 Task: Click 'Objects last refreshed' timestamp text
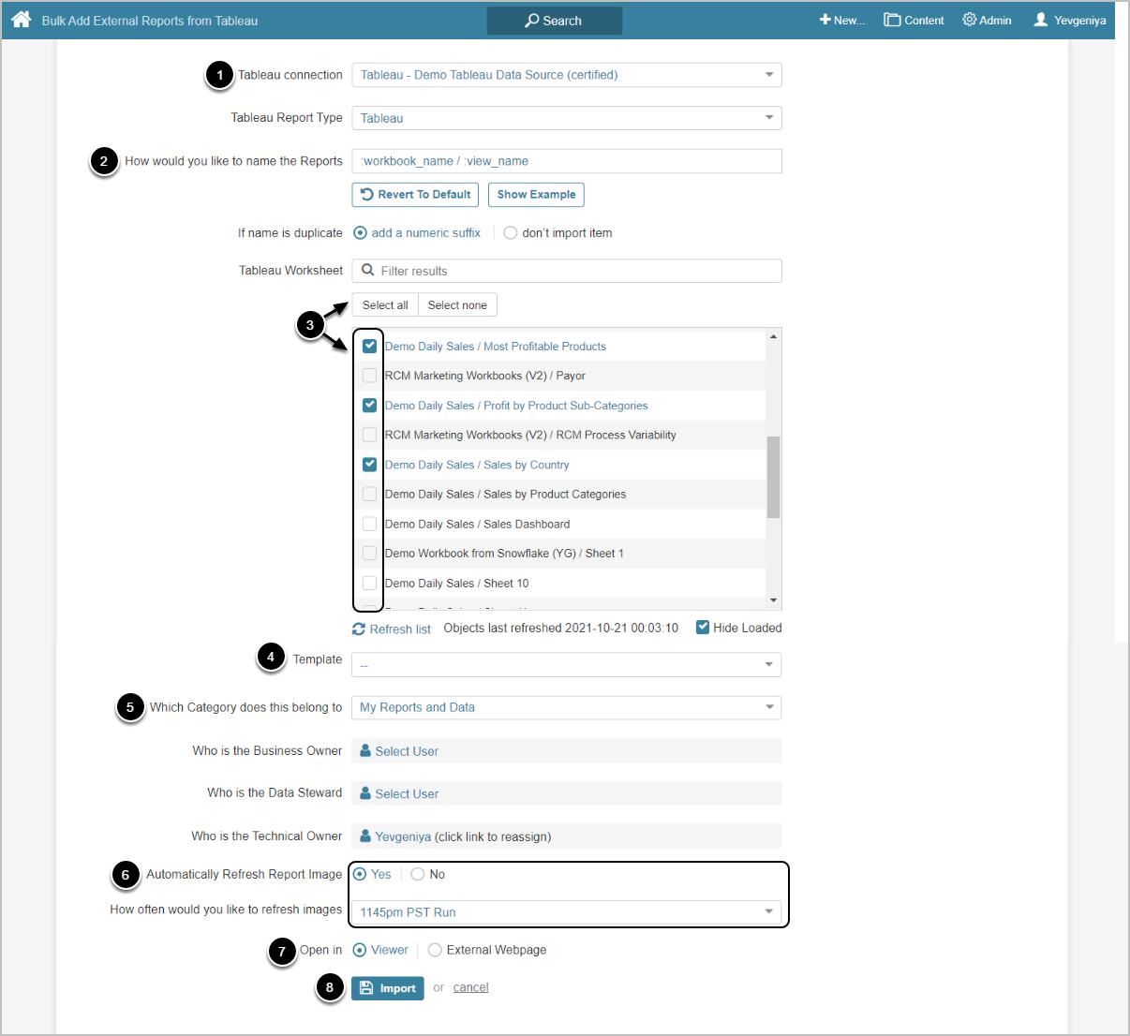[x=560, y=628]
